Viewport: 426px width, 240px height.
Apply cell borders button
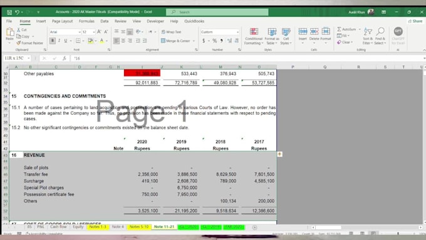click(x=78, y=41)
